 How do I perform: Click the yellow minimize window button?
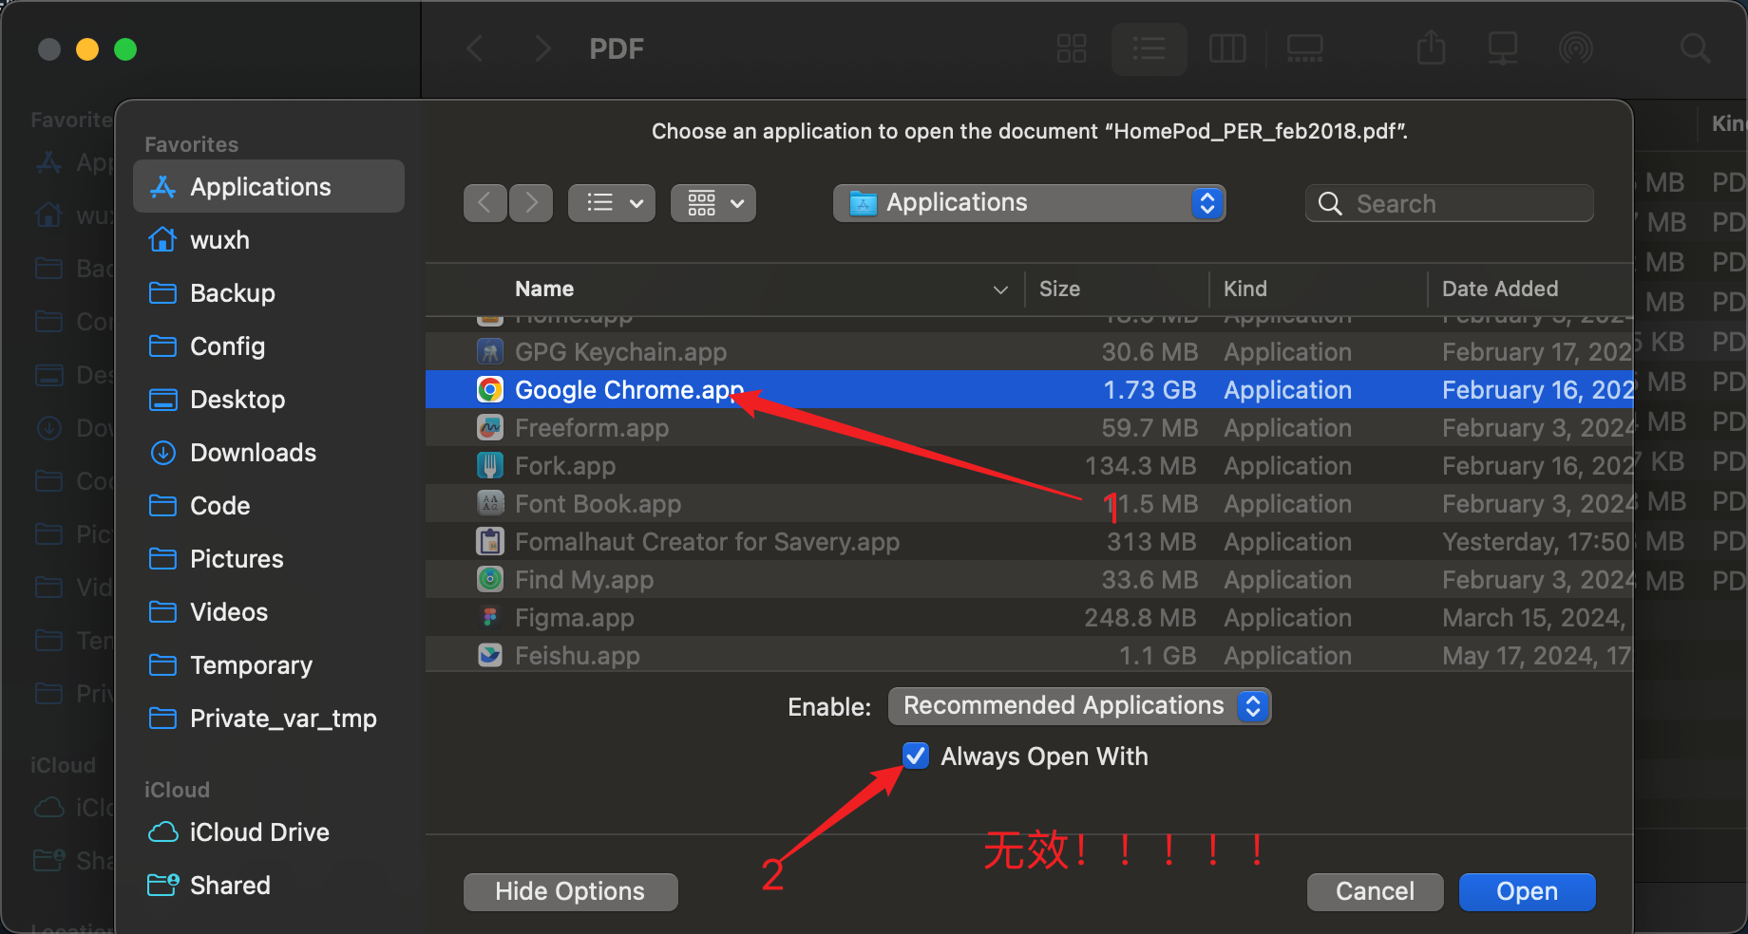(x=87, y=49)
